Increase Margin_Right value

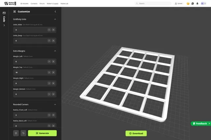[x=53, y=83]
